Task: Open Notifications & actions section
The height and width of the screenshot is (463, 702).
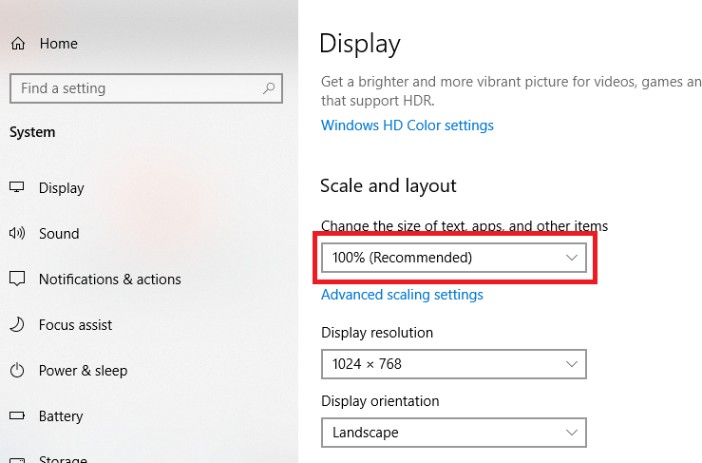Action: tap(110, 280)
